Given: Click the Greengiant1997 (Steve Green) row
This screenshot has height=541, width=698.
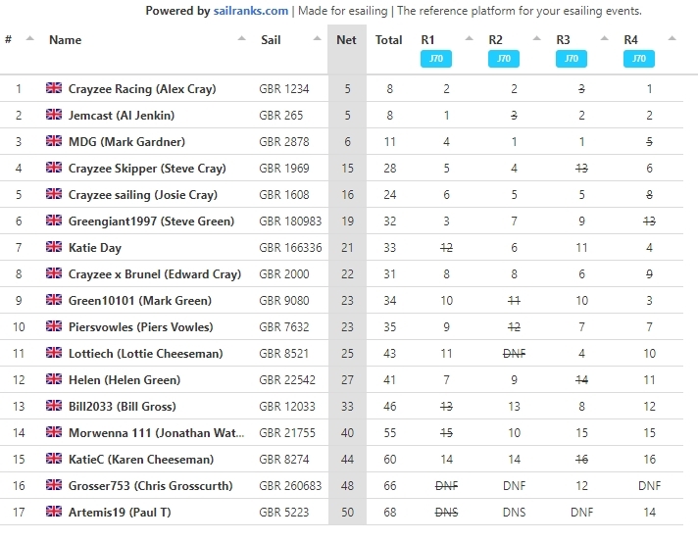Looking at the screenshot, I should tap(341, 221).
